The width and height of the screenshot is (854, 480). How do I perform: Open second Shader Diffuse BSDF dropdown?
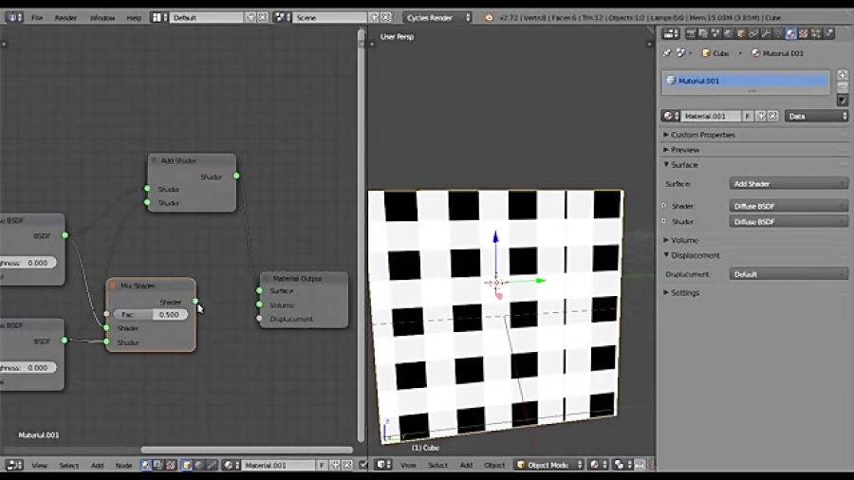[789, 222]
